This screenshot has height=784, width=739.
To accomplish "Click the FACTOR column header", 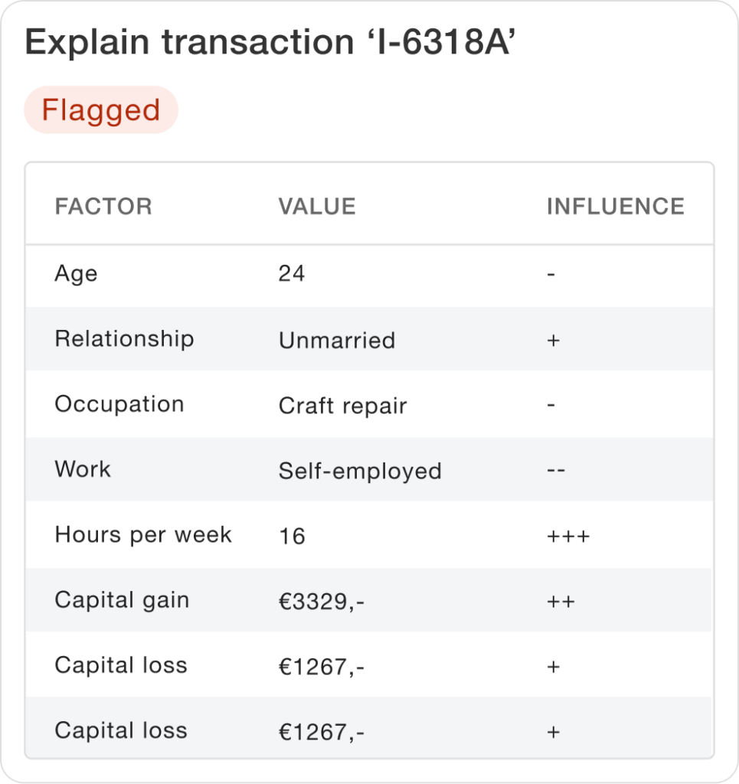I will coord(103,207).
